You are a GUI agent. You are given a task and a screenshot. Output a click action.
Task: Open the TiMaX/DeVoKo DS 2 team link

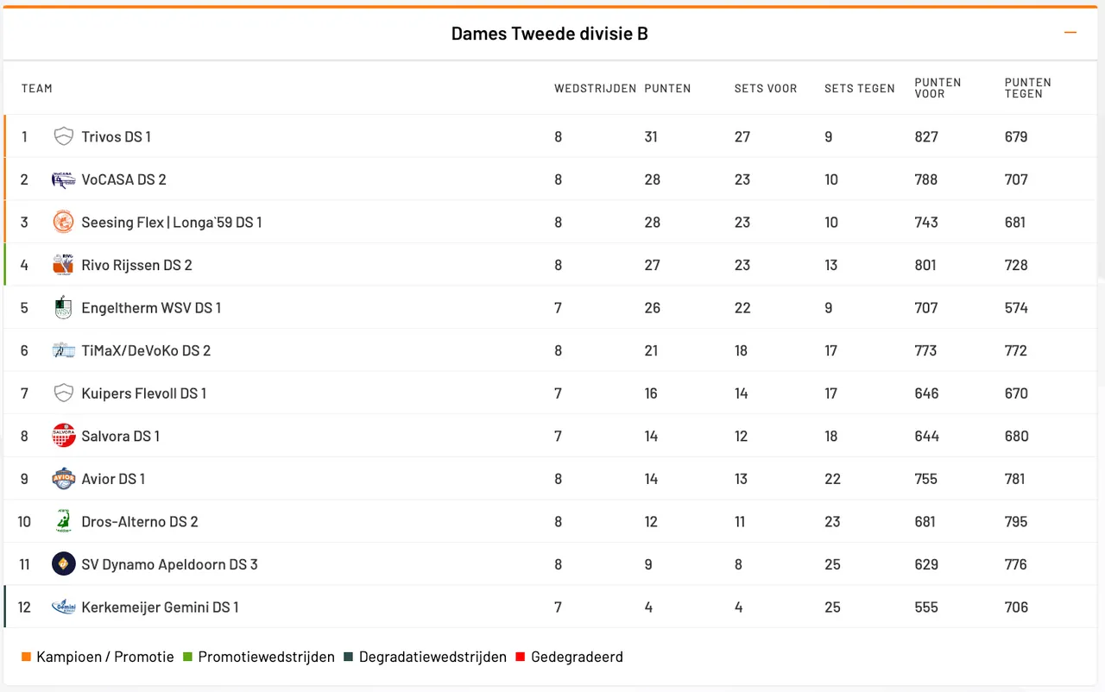[x=146, y=350]
